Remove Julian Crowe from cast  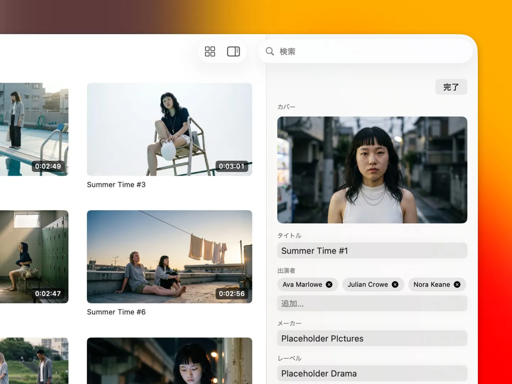(x=395, y=284)
